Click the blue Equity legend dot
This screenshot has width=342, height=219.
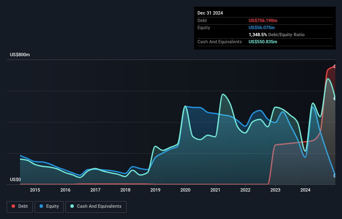[x=41, y=206]
